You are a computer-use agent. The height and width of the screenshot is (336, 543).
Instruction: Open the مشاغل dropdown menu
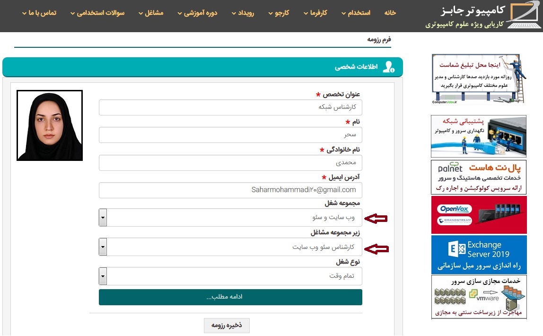151,13
